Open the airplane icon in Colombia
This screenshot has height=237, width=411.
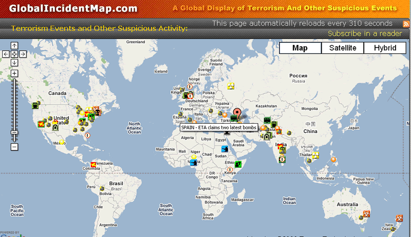pyautogui.click(x=94, y=165)
